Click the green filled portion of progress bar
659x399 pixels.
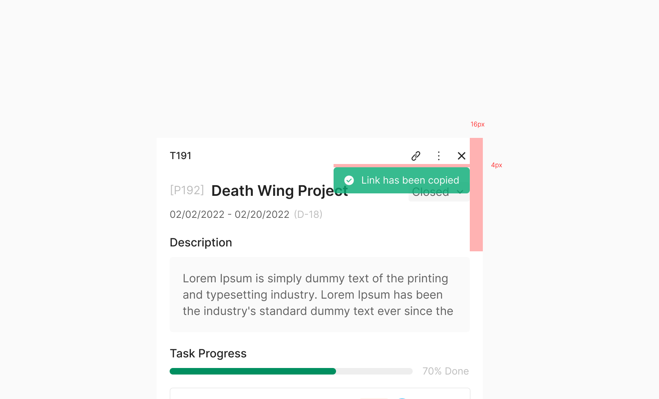coord(253,371)
